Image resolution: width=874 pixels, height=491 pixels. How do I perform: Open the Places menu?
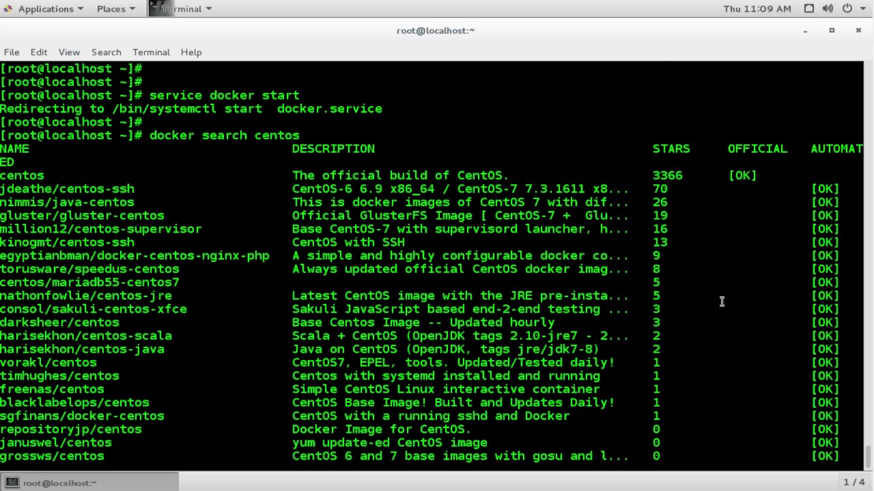click(115, 9)
